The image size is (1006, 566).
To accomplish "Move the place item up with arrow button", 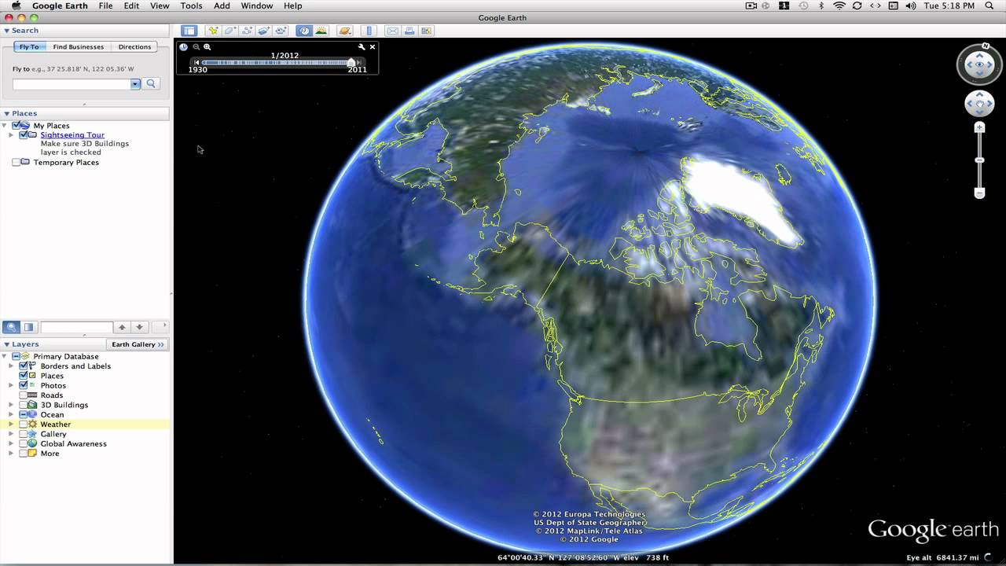I will (122, 327).
